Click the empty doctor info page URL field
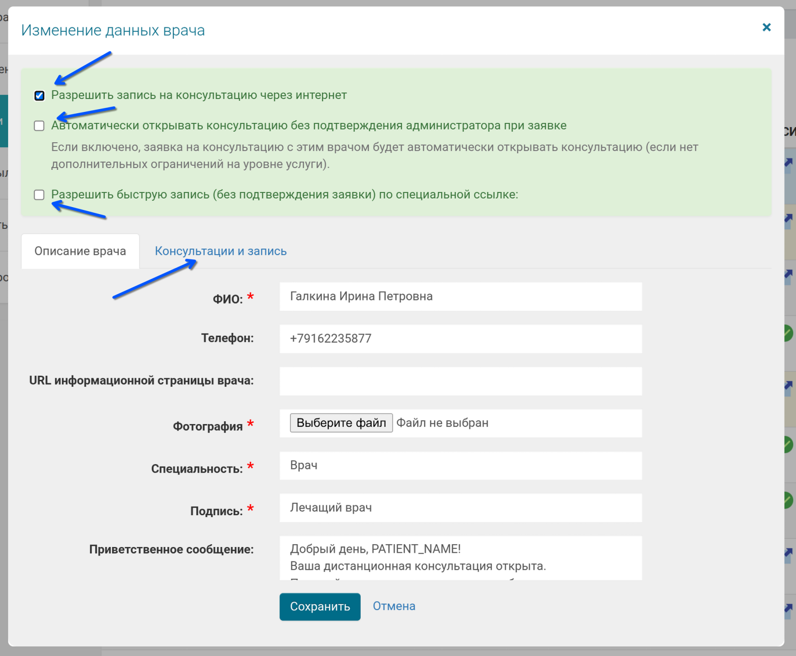 (x=460, y=381)
